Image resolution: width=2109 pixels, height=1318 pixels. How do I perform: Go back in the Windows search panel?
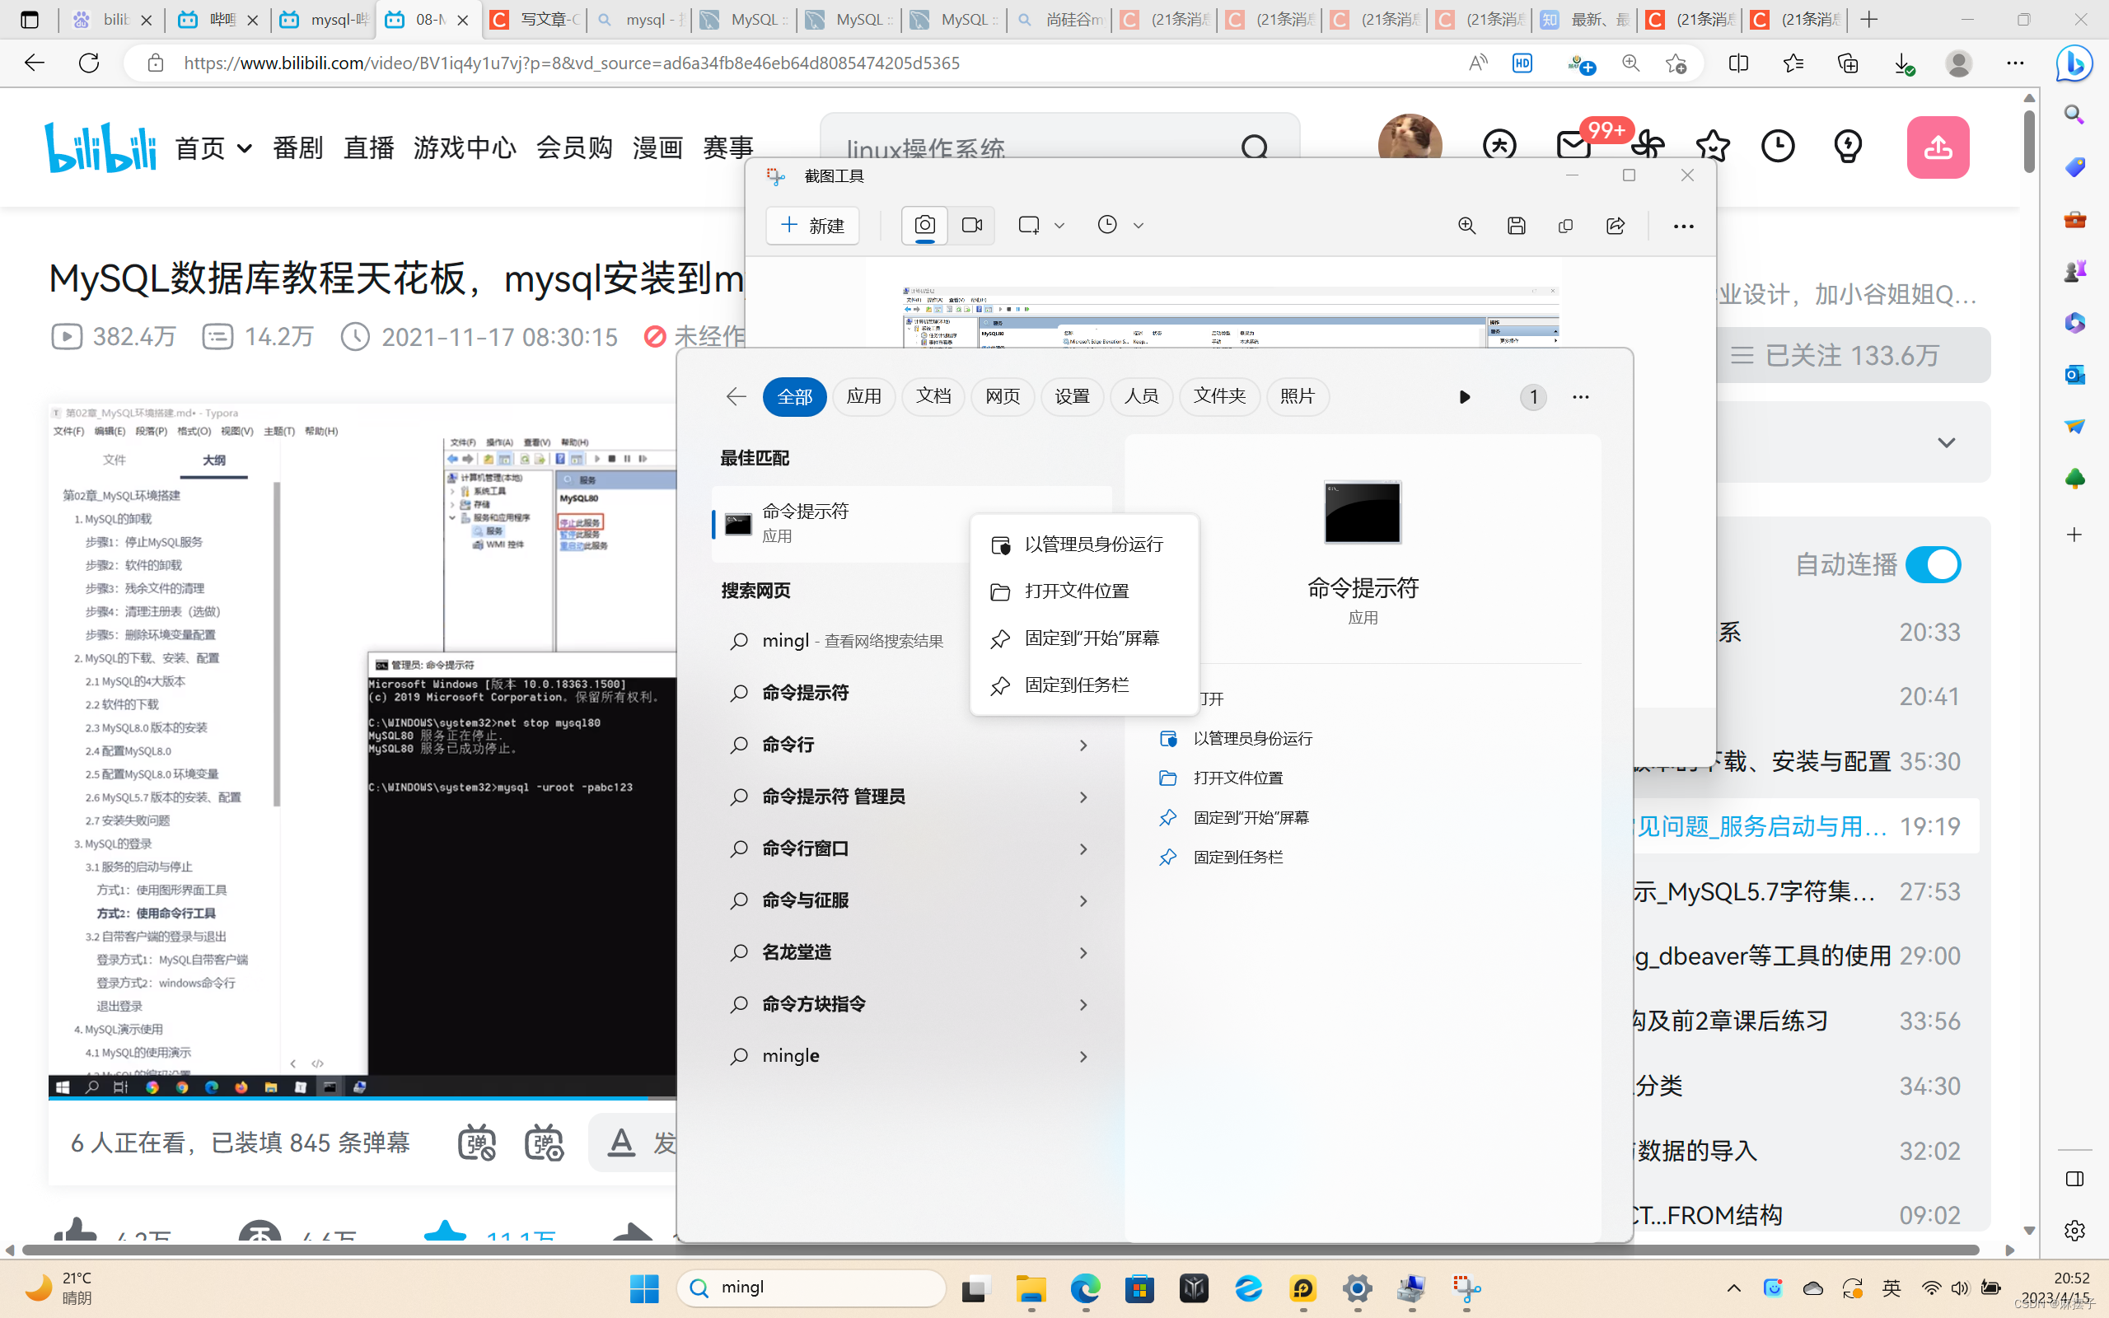[x=736, y=396]
